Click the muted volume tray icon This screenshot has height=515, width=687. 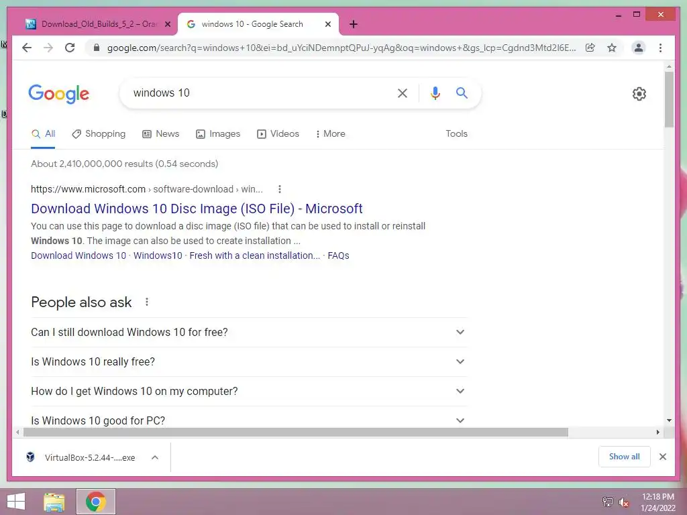(623, 502)
